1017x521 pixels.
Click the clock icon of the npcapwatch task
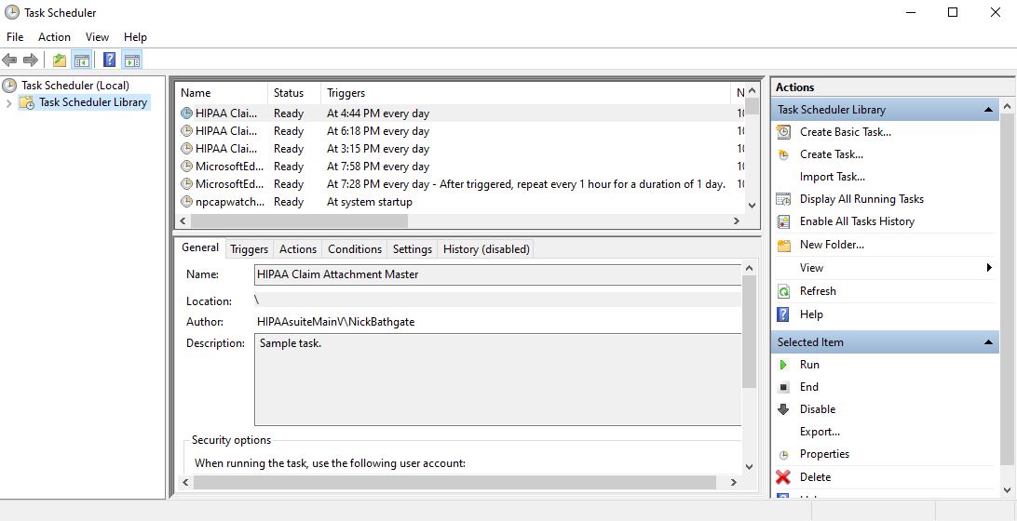pyautogui.click(x=187, y=202)
